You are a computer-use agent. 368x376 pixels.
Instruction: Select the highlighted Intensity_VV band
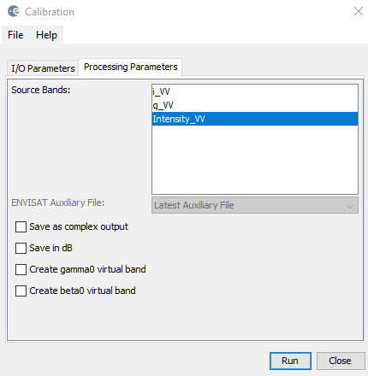pyautogui.click(x=255, y=119)
